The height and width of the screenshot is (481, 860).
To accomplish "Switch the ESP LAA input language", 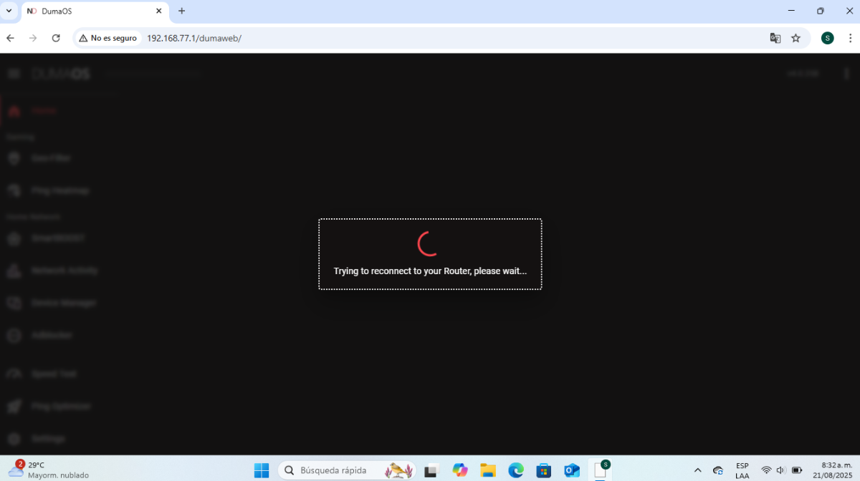I will coord(742,470).
